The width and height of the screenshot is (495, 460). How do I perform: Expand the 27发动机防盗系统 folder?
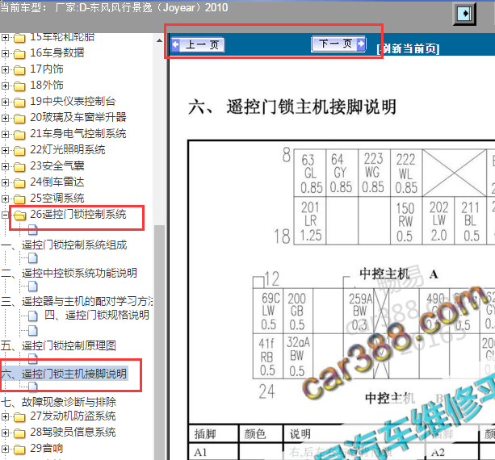point(5,416)
